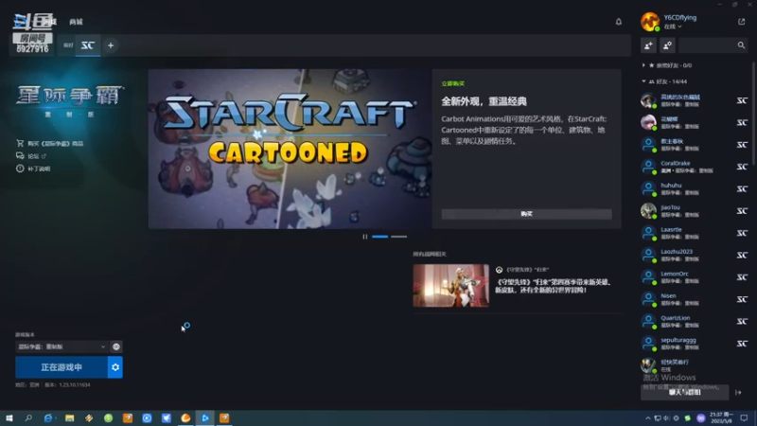The image size is (757, 426).
Task: Open the patch notes link
Action: click(x=39, y=169)
